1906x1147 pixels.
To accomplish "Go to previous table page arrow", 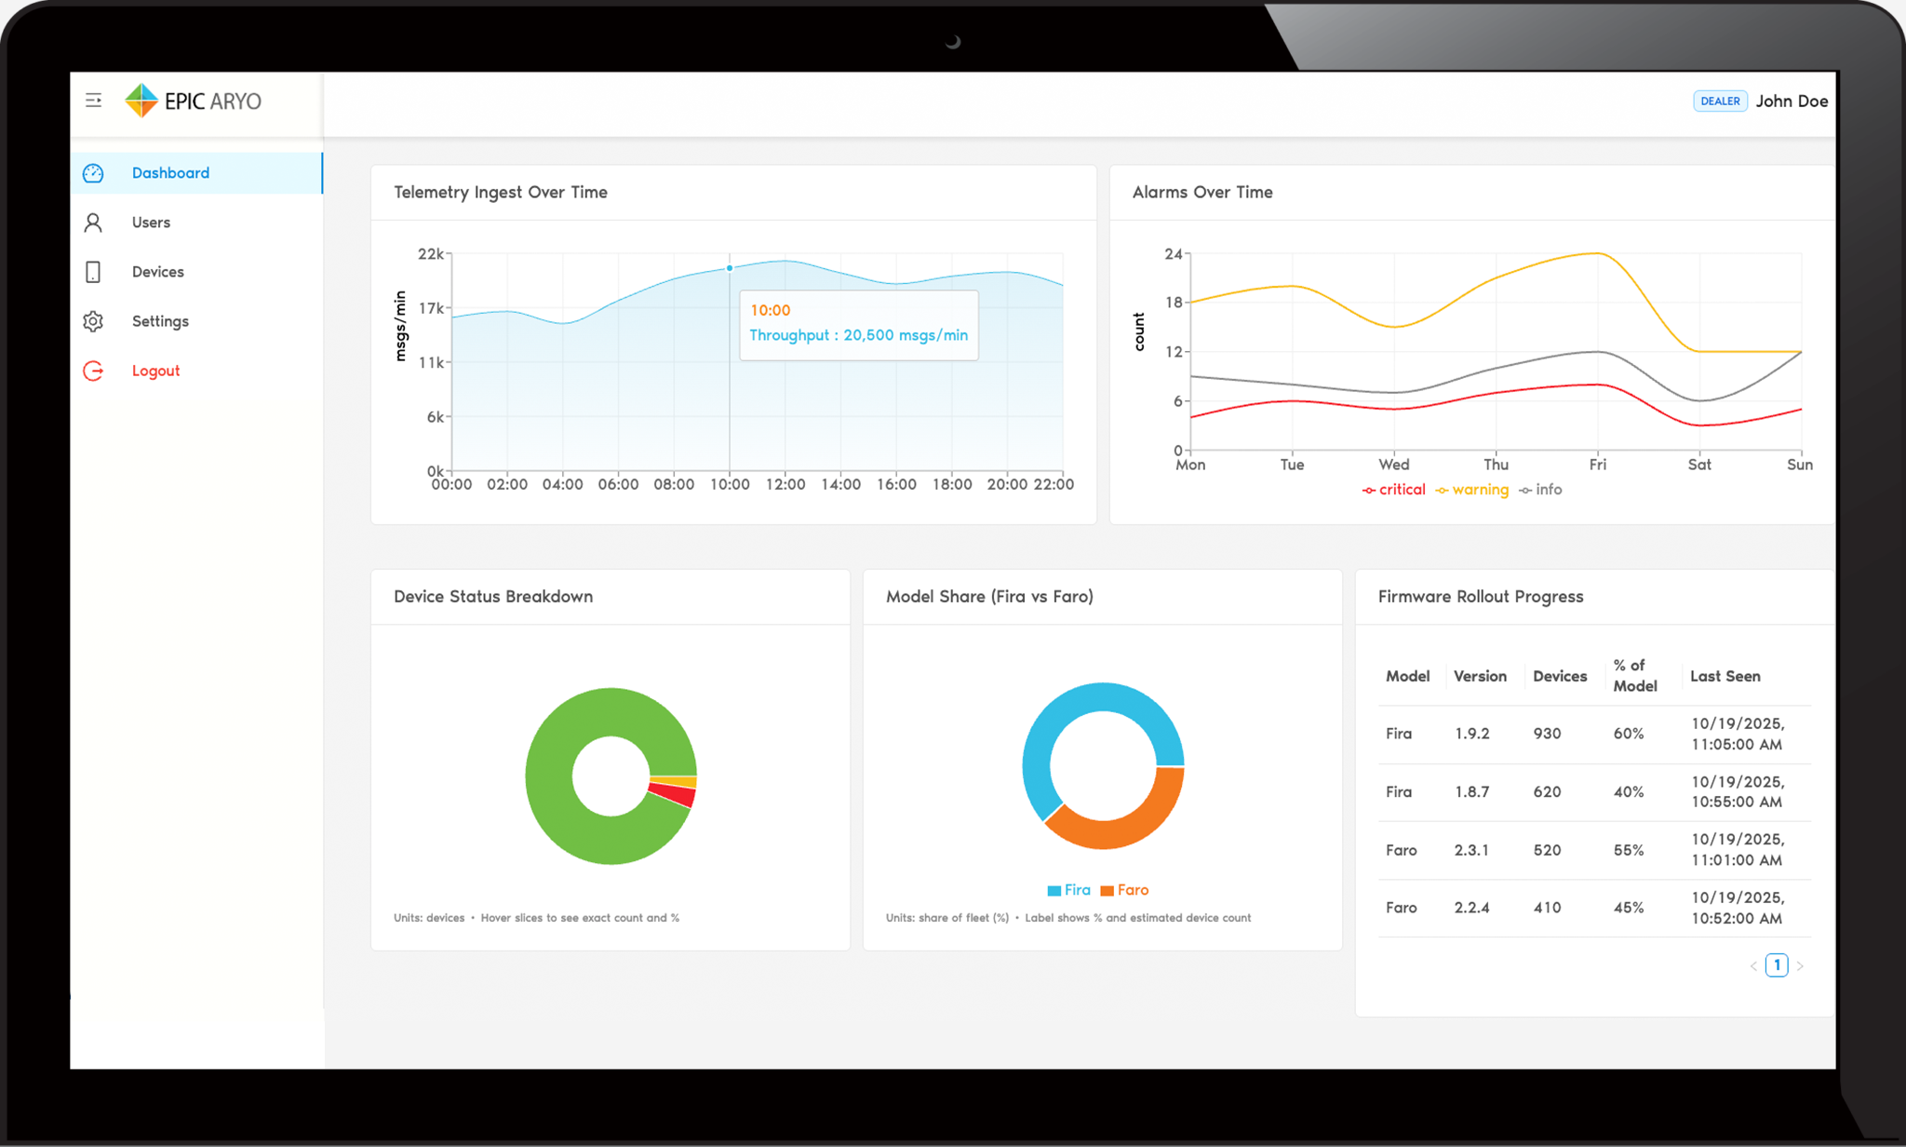I will point(1753,966).
